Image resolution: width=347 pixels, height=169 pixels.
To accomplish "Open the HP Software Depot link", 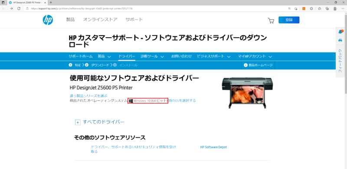I will 213,147.
